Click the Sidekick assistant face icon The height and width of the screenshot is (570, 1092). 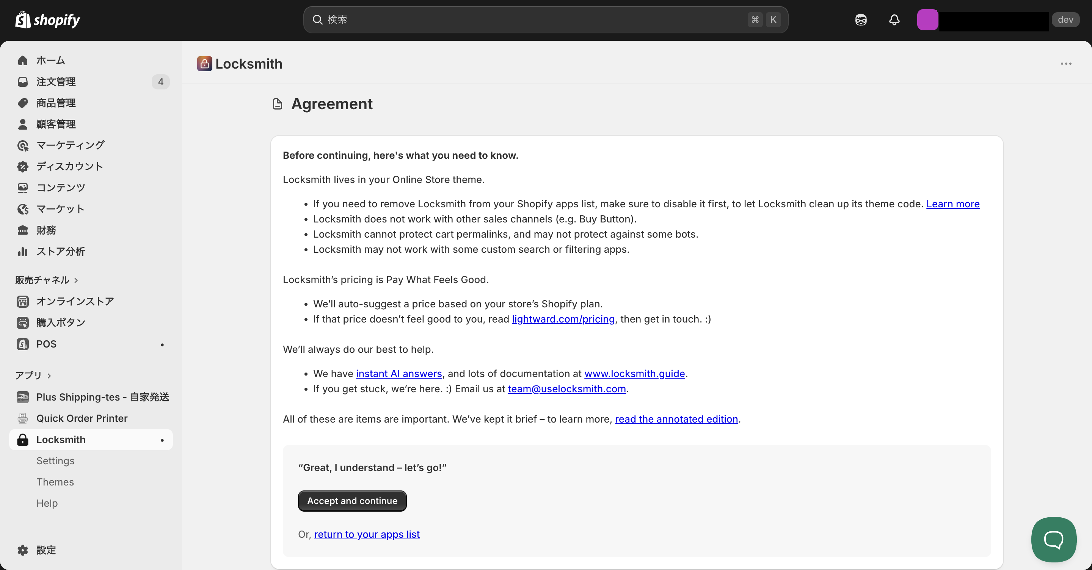[861, 20]
